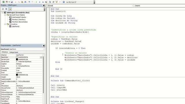The height and width of the screenshot is (104, 185).
Task: Click the black ForeColor swatch
Action: point(17,75)
